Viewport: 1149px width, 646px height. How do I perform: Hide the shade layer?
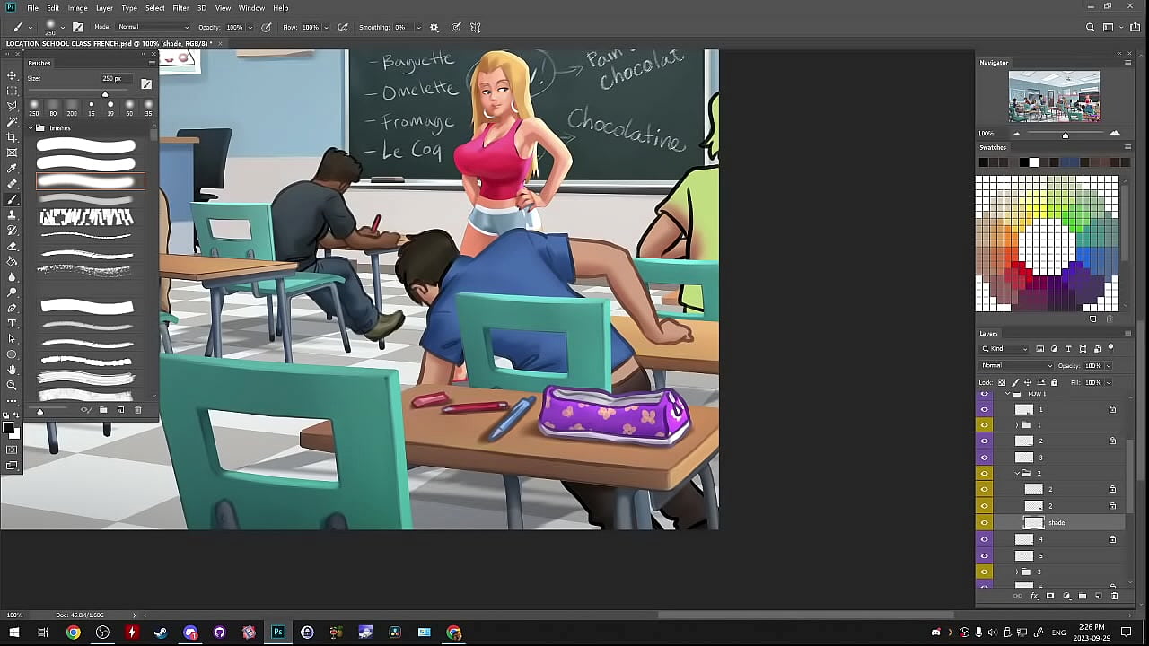(x=985, y=523)
